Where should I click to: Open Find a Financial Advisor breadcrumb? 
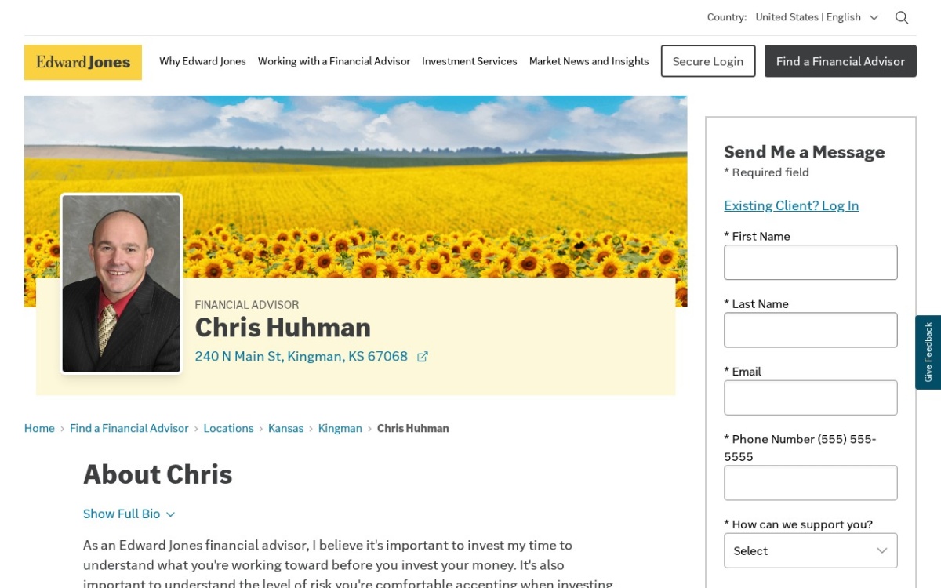[129, 428]
